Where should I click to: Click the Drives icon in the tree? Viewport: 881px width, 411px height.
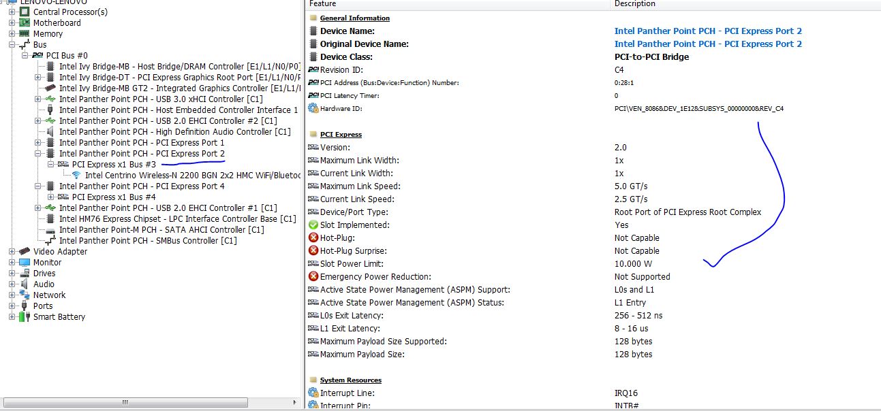coord(25,273)
